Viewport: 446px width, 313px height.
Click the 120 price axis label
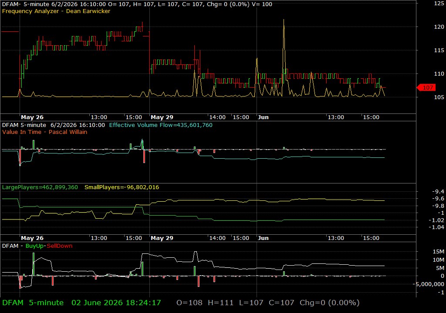pyautogui.click(x=439, y=27)
